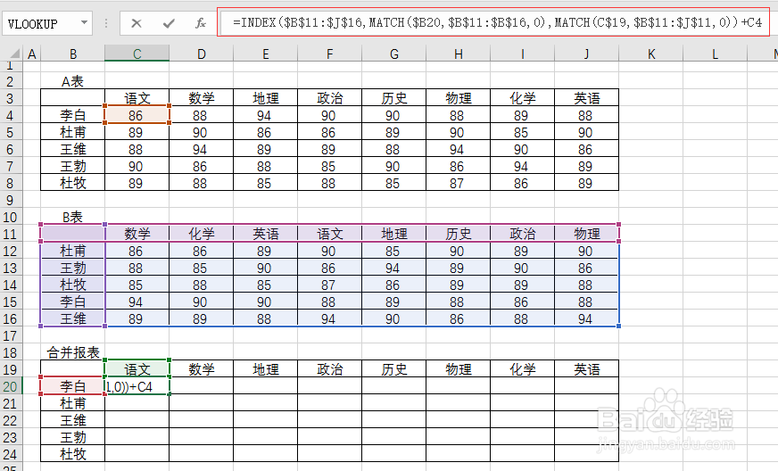Viewport: 778px width, 471px height.
Task: Click '杜牧' name in row 24
Action: (x=73, y=454)
